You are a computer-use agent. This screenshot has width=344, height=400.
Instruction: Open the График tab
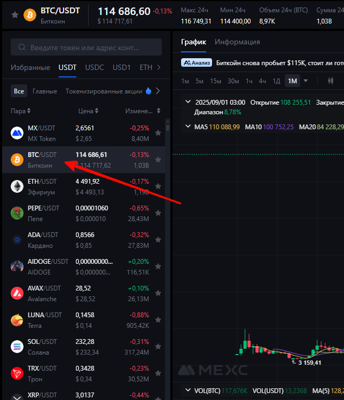point(193,42)
